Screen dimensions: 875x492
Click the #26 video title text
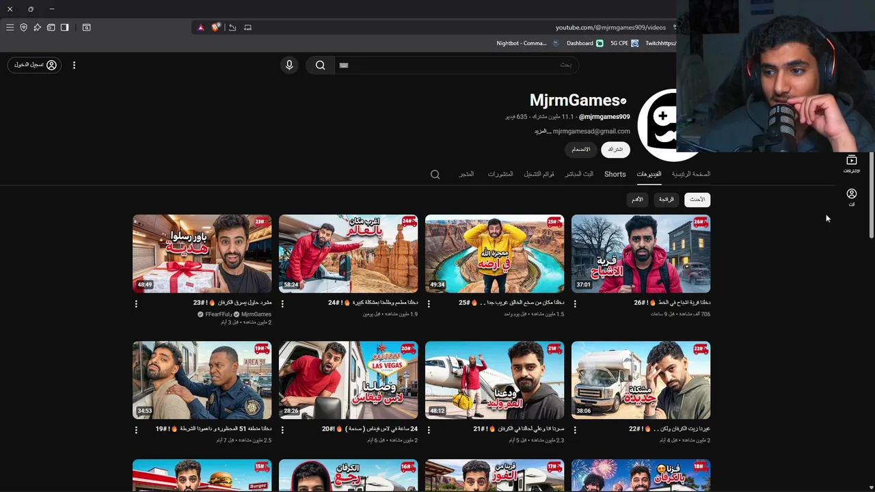coord(672,303)
